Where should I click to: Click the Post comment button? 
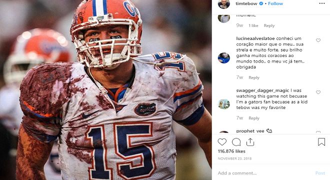320,173
